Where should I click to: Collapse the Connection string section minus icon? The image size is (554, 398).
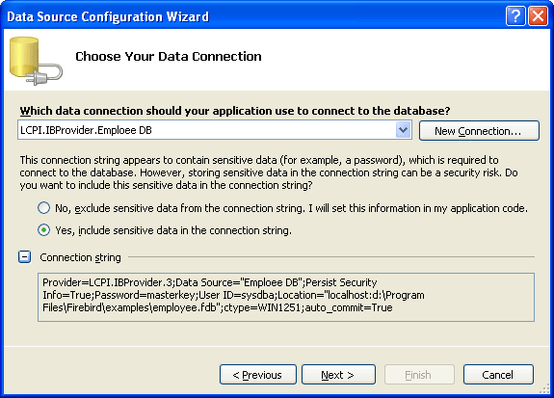coord(25,257)
